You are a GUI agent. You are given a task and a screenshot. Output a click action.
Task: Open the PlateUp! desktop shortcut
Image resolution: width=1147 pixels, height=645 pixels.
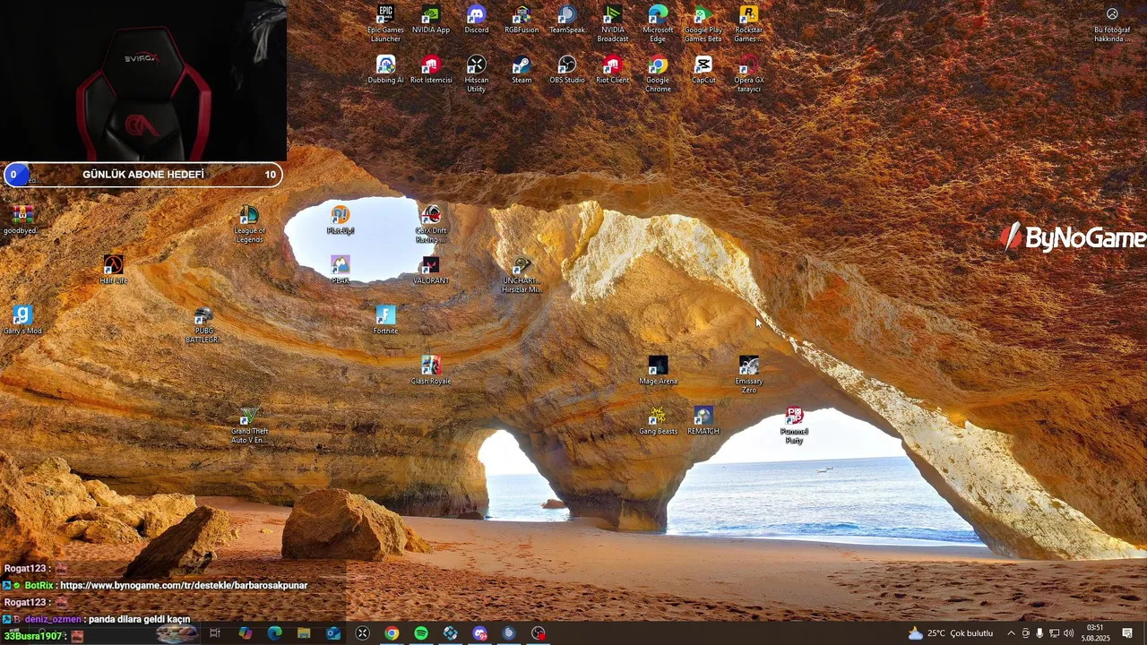[341, 219]
